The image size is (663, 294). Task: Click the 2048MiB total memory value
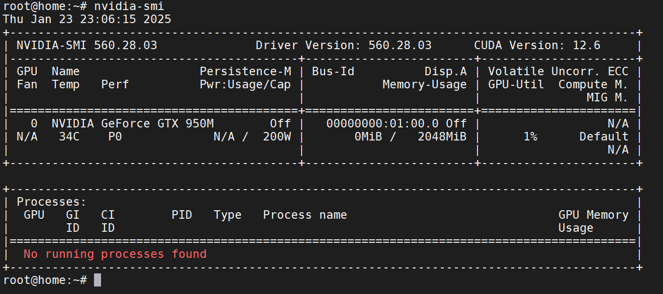pyautogui.click(x=442, y=136)
